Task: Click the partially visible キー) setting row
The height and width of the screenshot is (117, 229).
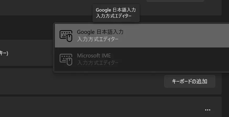Action: (26, 53)
